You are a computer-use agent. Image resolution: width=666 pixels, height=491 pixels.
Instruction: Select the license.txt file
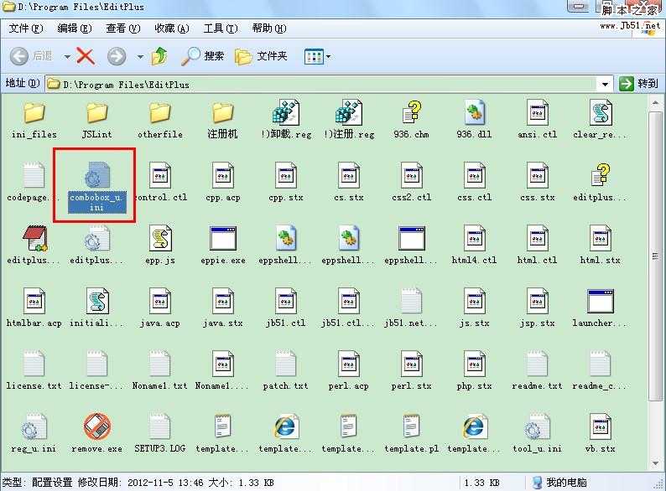(x=34, y=365)
